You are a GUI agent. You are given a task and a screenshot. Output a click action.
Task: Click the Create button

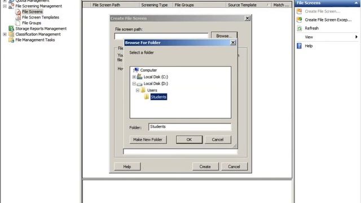pos(205,166)
